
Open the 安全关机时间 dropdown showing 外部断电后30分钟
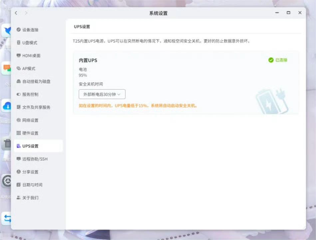pos(102,94)
